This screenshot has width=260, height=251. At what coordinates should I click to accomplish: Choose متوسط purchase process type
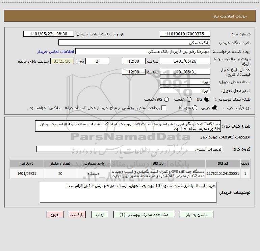pos(195,108)
